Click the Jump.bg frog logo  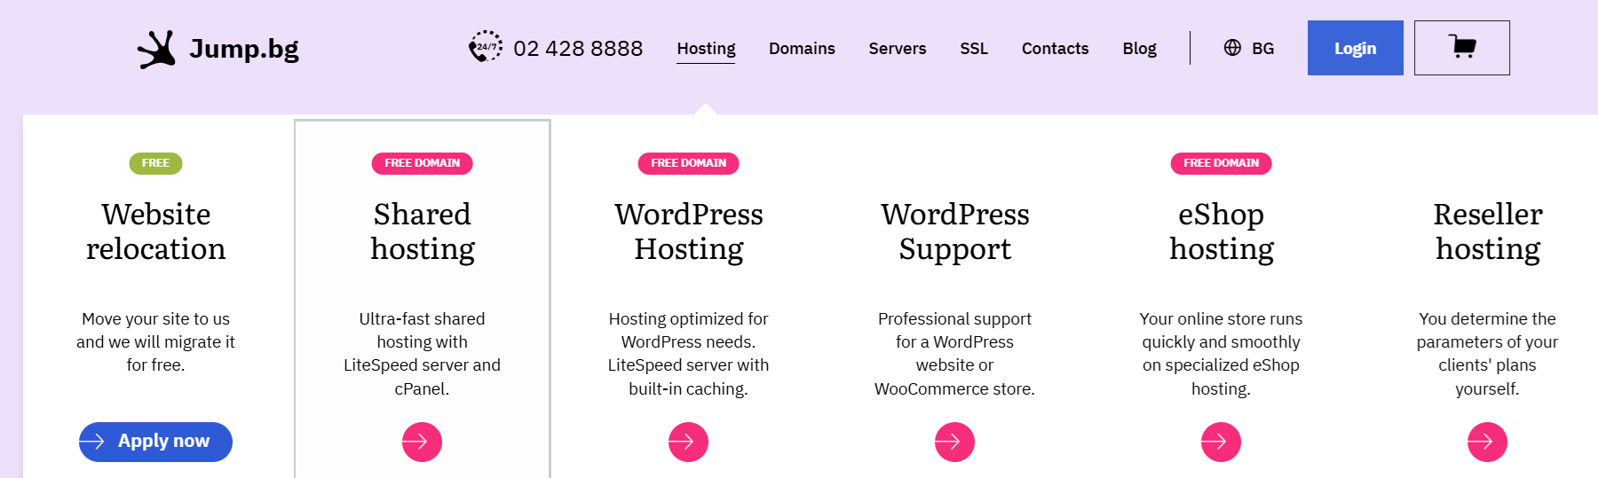[156, 49]
